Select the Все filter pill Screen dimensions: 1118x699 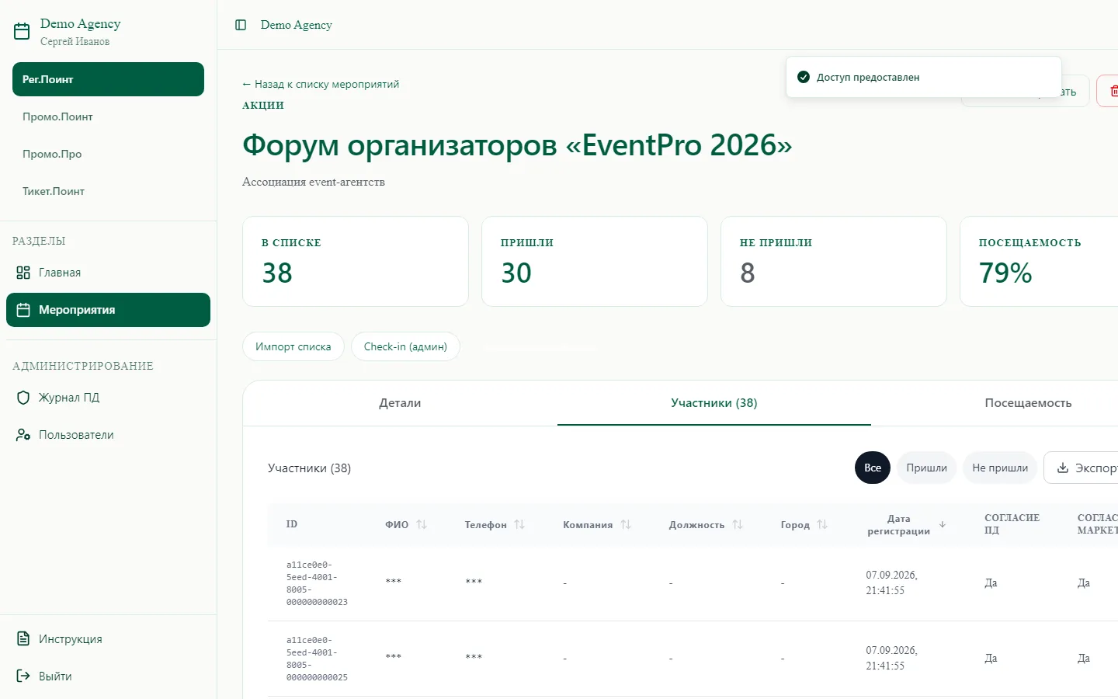pos(873,468)
